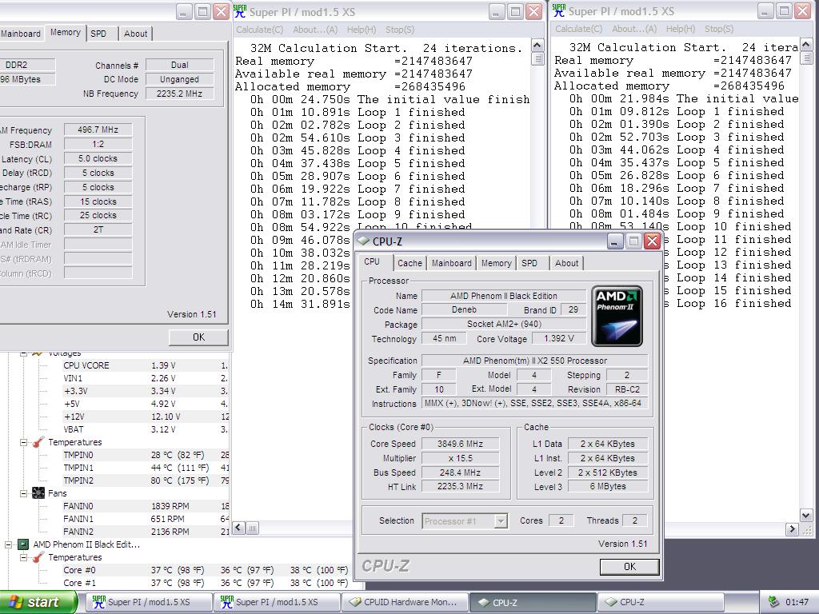Click the system tray icon beside the clock

point(774,602)
